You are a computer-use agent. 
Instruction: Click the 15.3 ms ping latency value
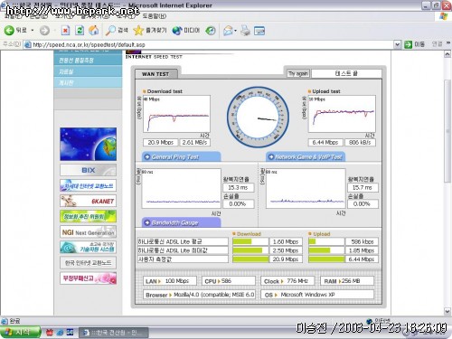pyautogui.click(x=238, y=188)
